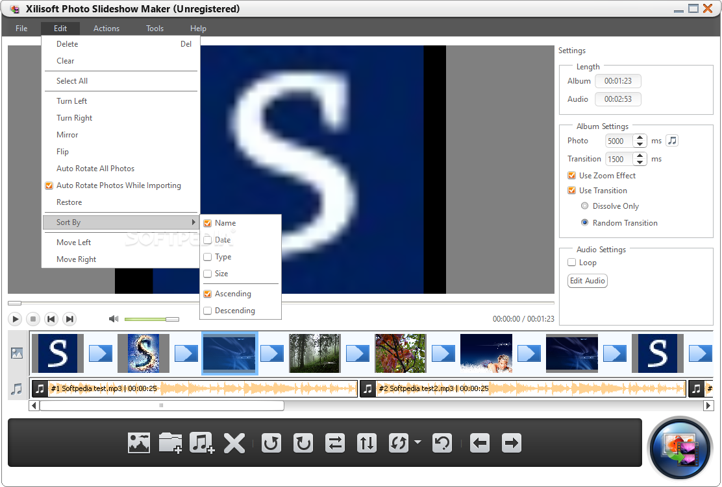Viewport: 722px width, 487px height.
Task: Click the Add Audio toolbar icon
Action: 202,444
